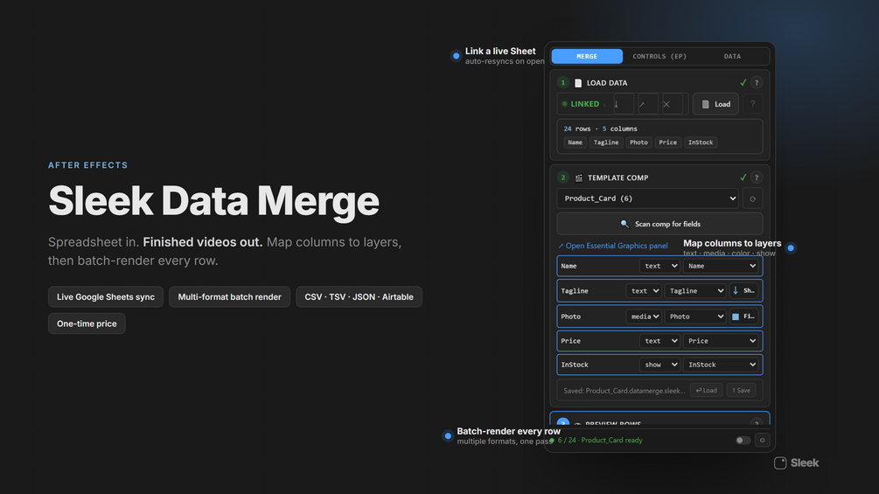Image resolution: width=879 pixels, height=494 pixels.
Task: Click the Template Comp clapperboard icon
Action: coord(578,178)
